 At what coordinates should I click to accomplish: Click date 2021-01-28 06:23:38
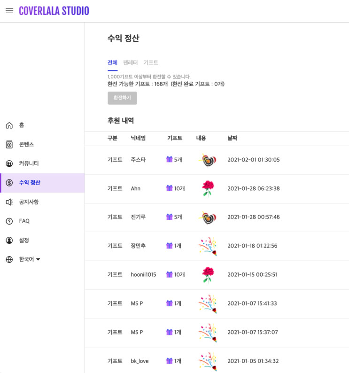point(254,188)
